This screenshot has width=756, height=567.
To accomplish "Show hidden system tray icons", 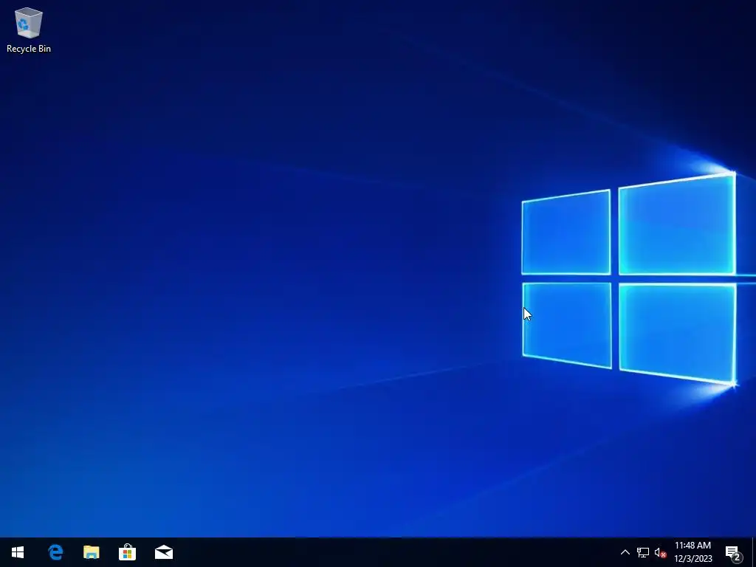I will tap(625, 552).
